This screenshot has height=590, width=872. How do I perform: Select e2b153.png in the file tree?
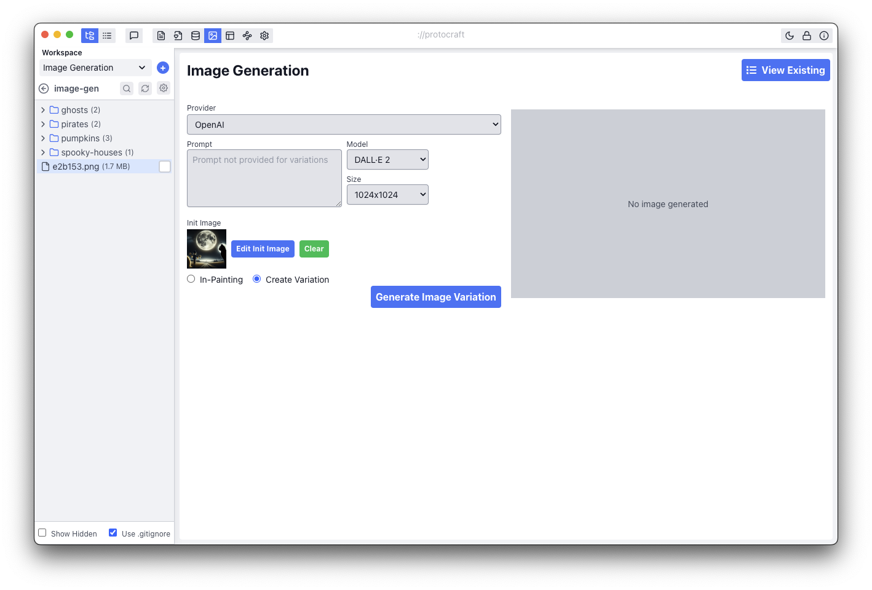pos(76,167)
